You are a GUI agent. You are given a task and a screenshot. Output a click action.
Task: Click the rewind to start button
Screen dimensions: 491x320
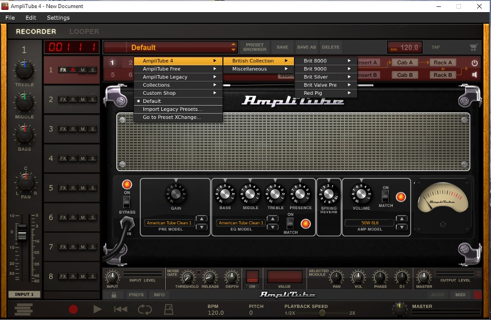pyautogui.click(x=121, y=310)
